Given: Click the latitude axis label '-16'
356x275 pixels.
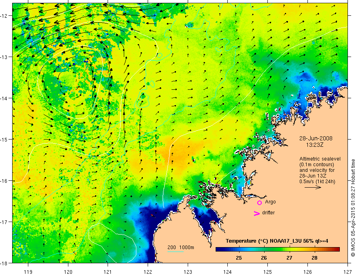Looking at the screenshot, I should [4, 181].
